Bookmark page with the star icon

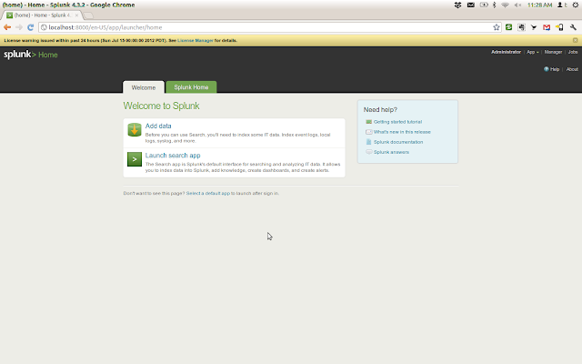[497, 27]
